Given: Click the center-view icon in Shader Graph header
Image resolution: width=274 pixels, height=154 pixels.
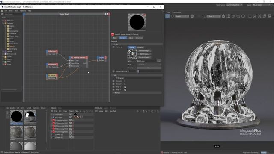Looking at the screenshot, I should click(x=105, y=14).
